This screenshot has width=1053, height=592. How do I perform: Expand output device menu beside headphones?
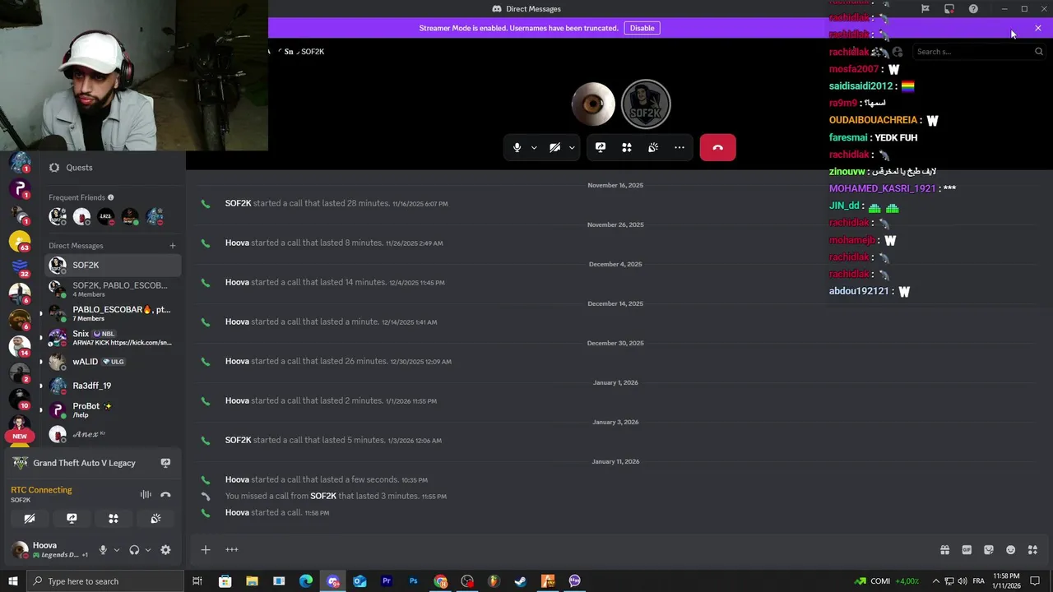(147, 550)
